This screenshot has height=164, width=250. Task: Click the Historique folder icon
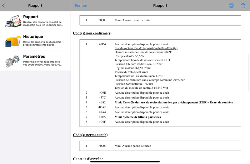pyautogui.click(x=13, y=41)
